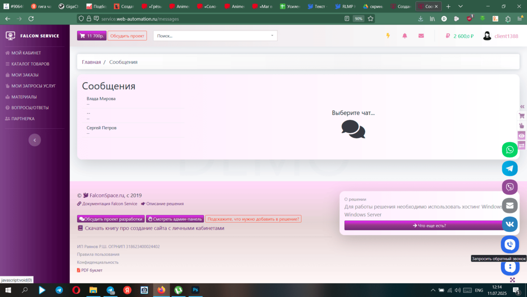
Task: Click the Обсудить проект button in header
Action: tap(127, 35)
